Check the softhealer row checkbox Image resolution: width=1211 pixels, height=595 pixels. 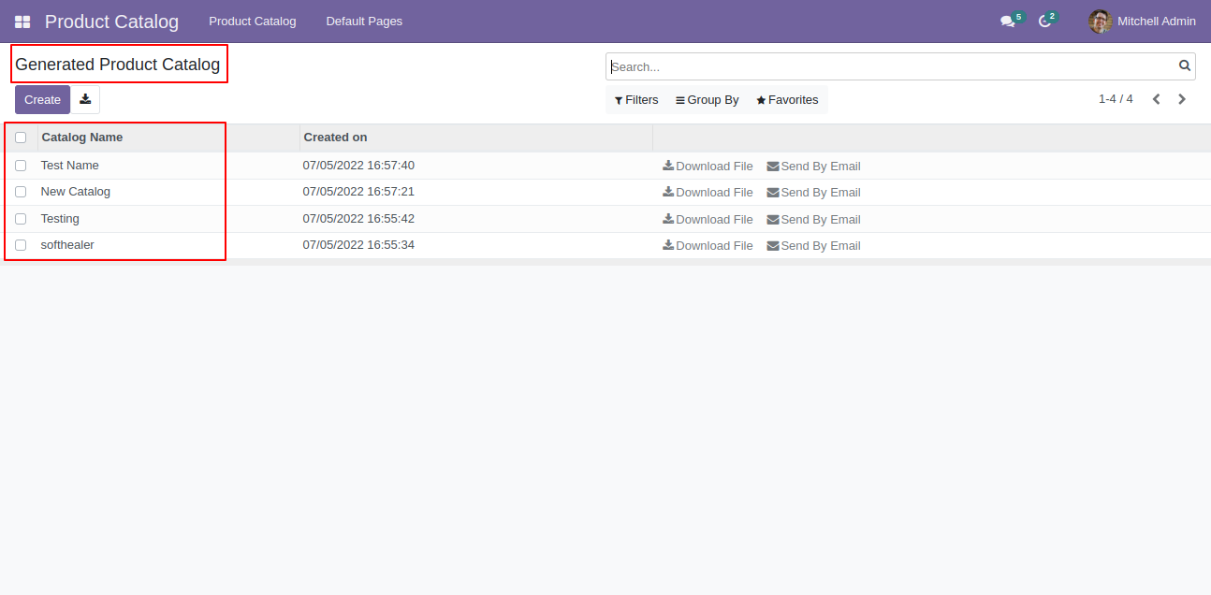click(x=21, y=245)
